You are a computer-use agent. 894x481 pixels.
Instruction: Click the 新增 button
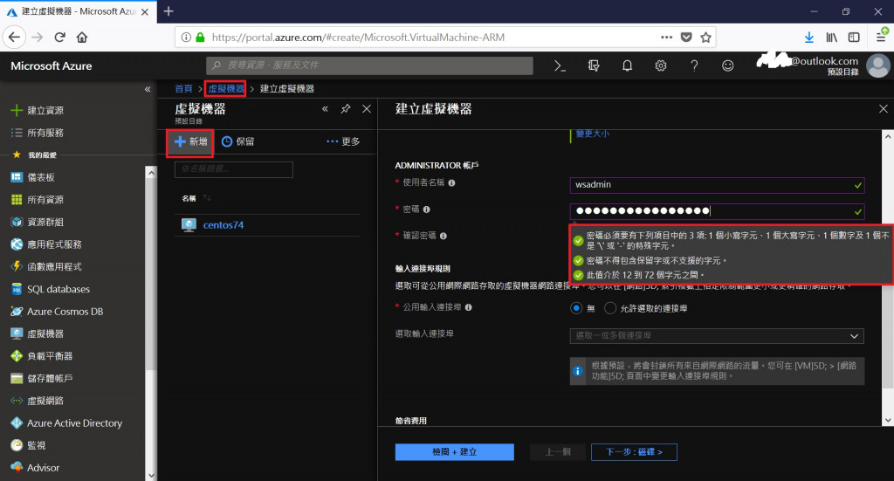(x=190, y=142)
